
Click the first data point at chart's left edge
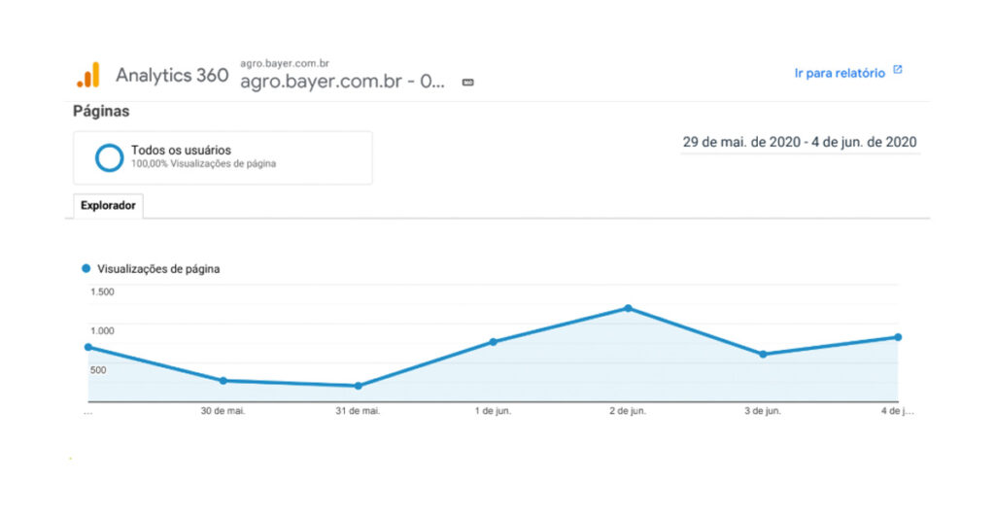pyautogui.click(x=88, y=347)
